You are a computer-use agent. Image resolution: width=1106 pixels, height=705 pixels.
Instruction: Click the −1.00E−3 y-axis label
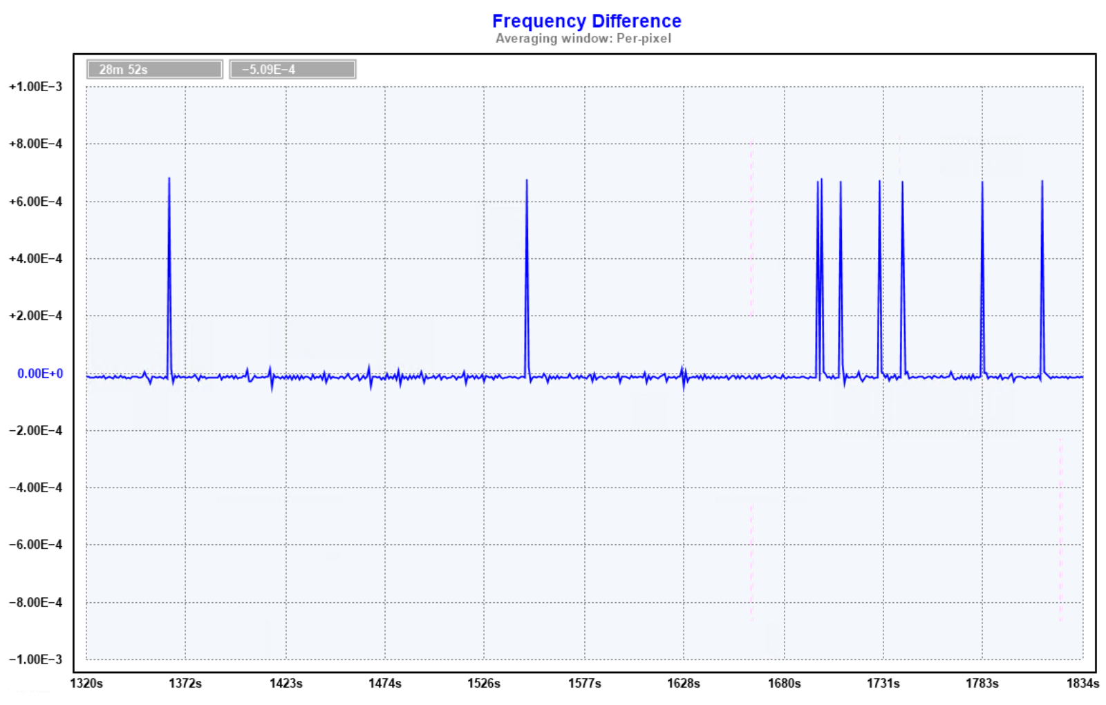coord(35,659)
